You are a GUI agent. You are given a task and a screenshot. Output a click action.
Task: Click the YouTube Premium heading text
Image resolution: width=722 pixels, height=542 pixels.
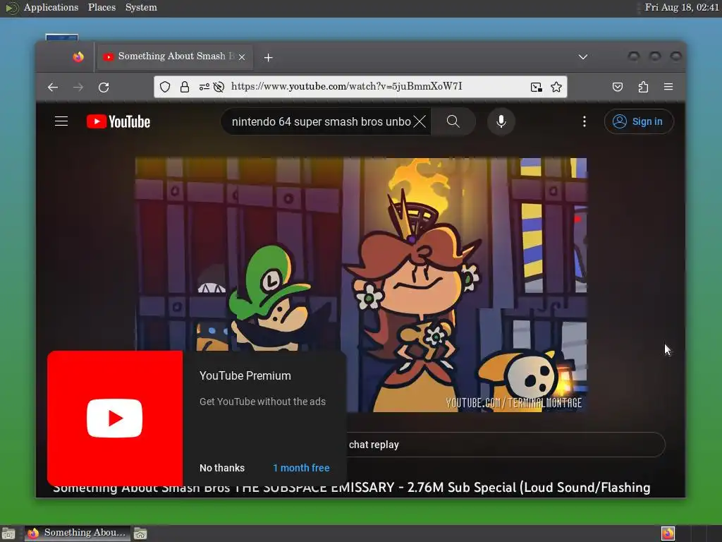point(245,375)
